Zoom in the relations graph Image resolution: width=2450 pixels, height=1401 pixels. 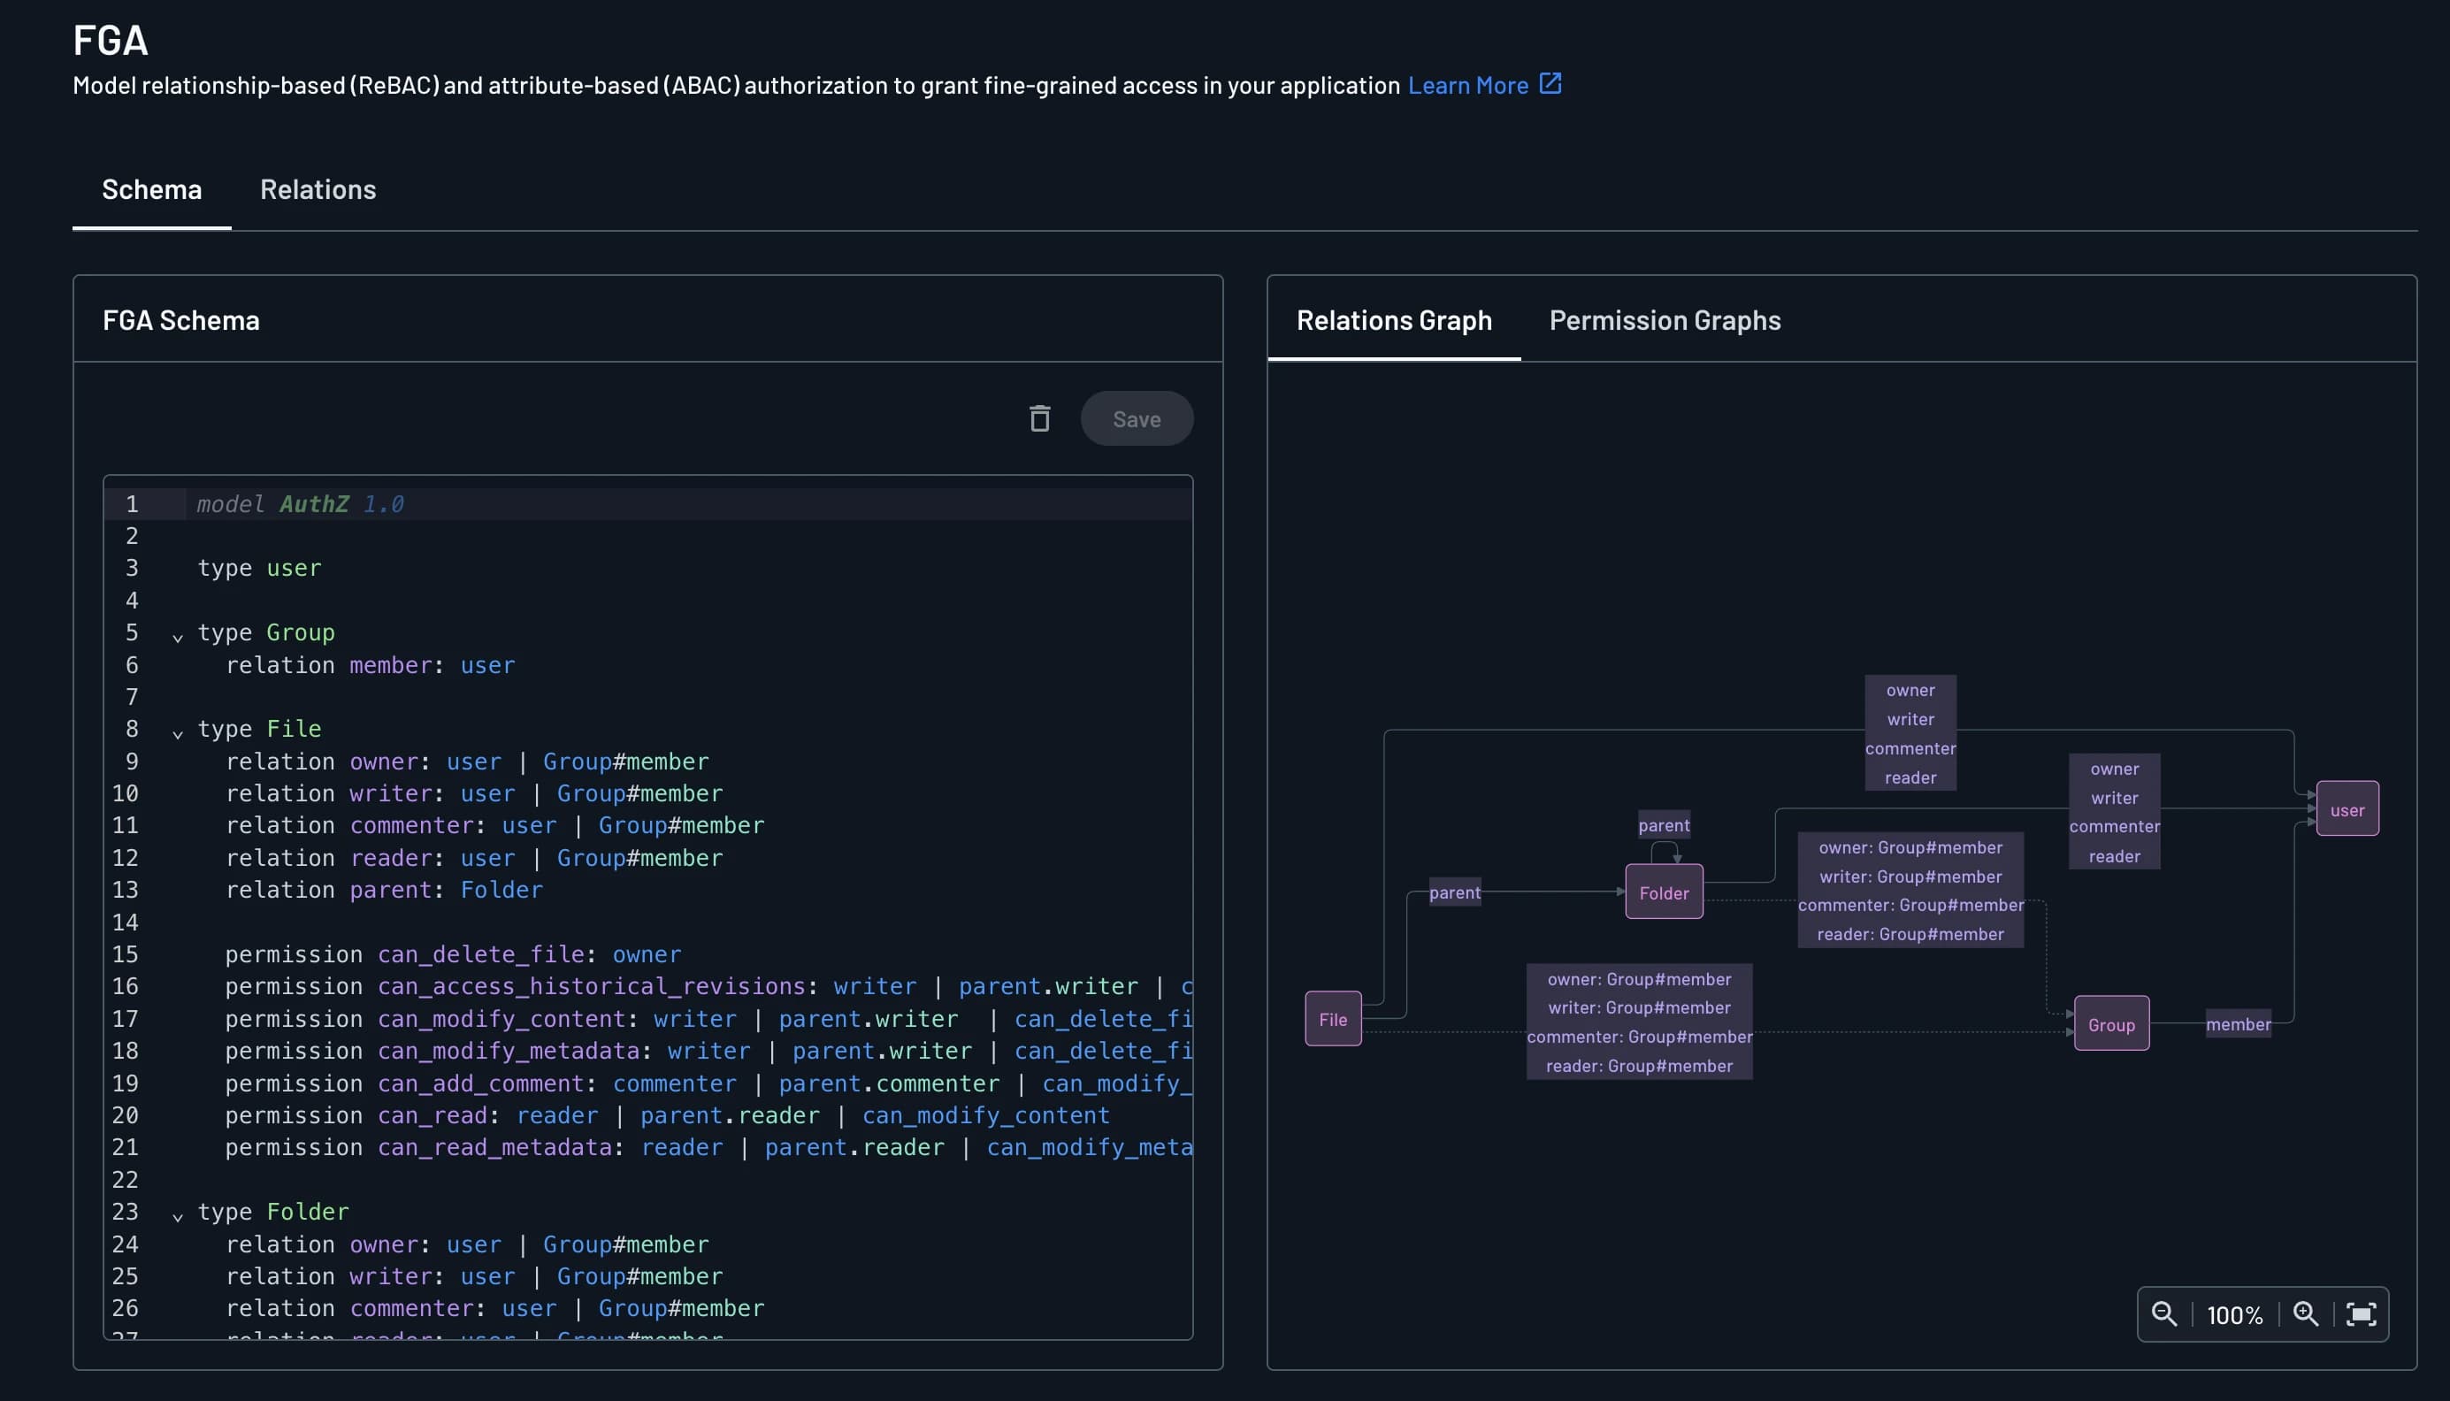pos(2306,1314)
